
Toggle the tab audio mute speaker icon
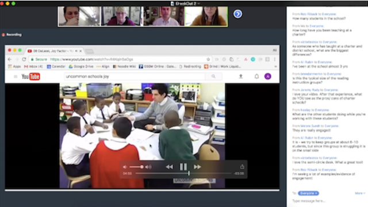[76, 51]
